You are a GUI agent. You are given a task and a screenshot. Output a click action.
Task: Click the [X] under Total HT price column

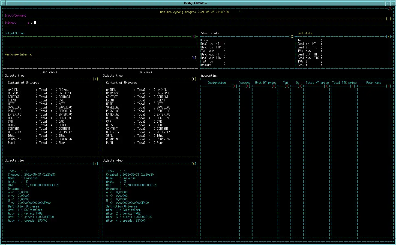coord(326,86)
